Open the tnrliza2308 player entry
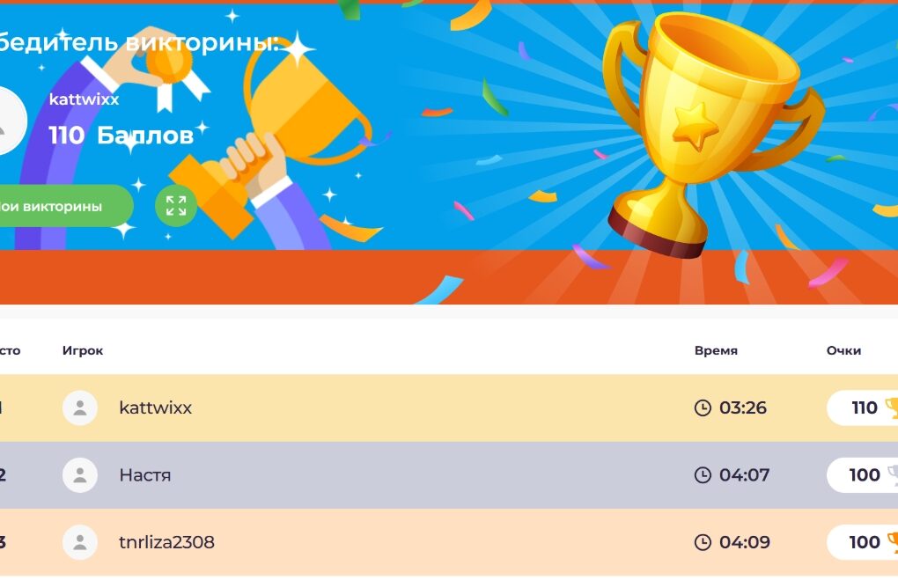The width and height of the screenshot is (898, 580). 166,542
